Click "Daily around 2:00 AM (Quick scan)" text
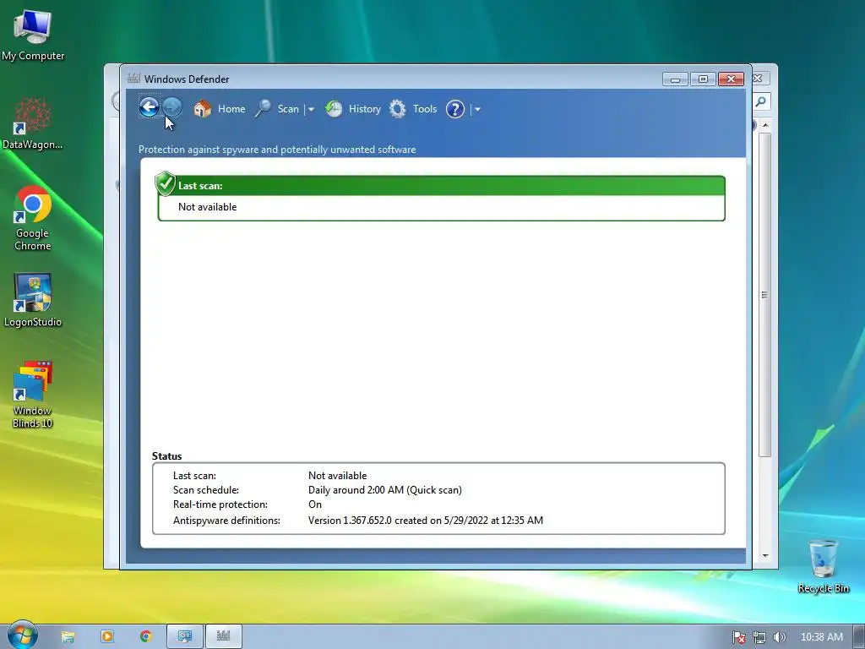 coord(385,490)
